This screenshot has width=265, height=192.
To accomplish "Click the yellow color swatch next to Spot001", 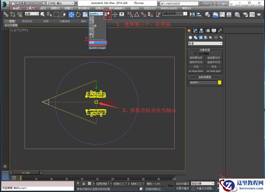I will pos(220,82).
